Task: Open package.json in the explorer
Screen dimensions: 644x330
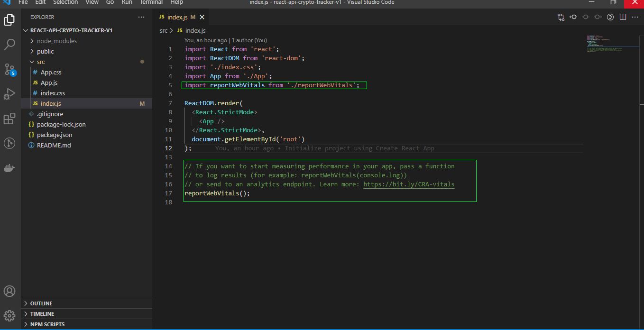Action: point(87,135)
